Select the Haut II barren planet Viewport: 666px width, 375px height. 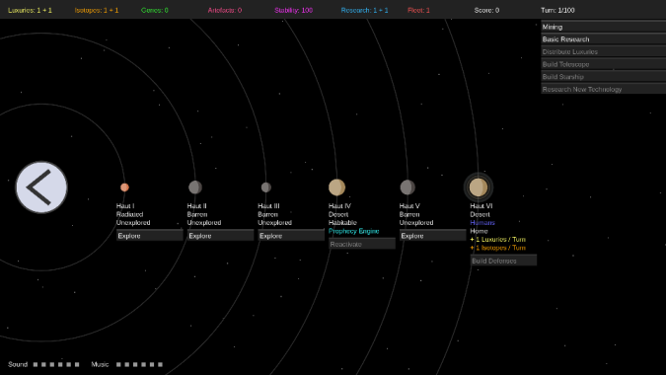click(195, 187)
